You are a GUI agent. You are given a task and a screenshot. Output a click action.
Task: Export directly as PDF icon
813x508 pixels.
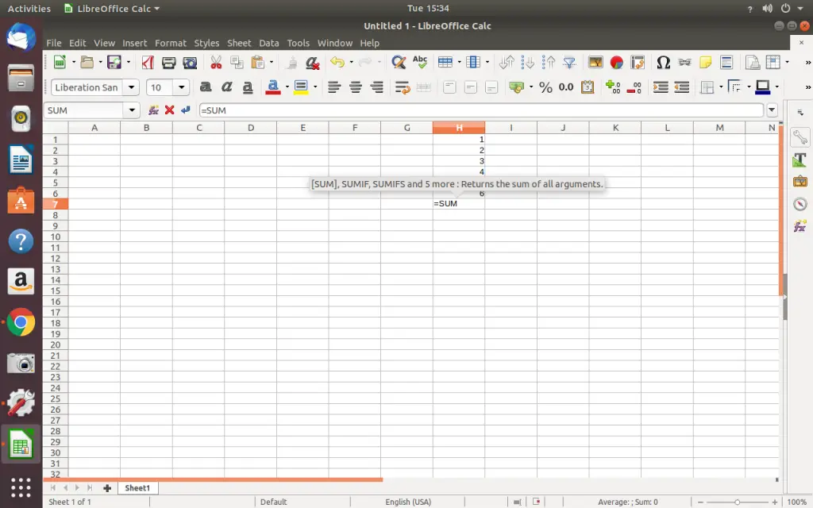pyautogui.click(x=148, y=63)
